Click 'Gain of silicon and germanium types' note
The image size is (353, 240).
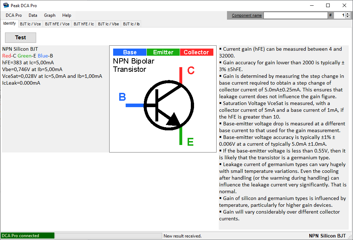282,202
